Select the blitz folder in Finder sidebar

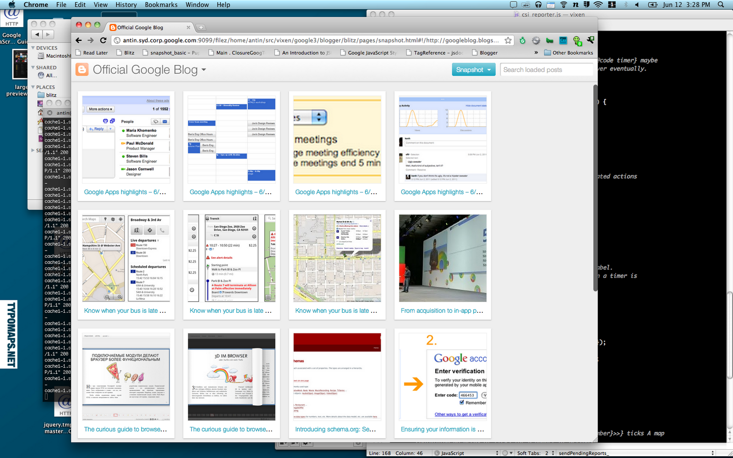(x=47, y=95)
